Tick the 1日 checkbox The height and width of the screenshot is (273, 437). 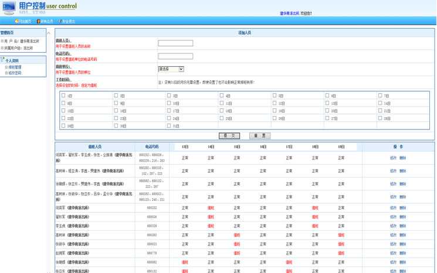point(63,95)
